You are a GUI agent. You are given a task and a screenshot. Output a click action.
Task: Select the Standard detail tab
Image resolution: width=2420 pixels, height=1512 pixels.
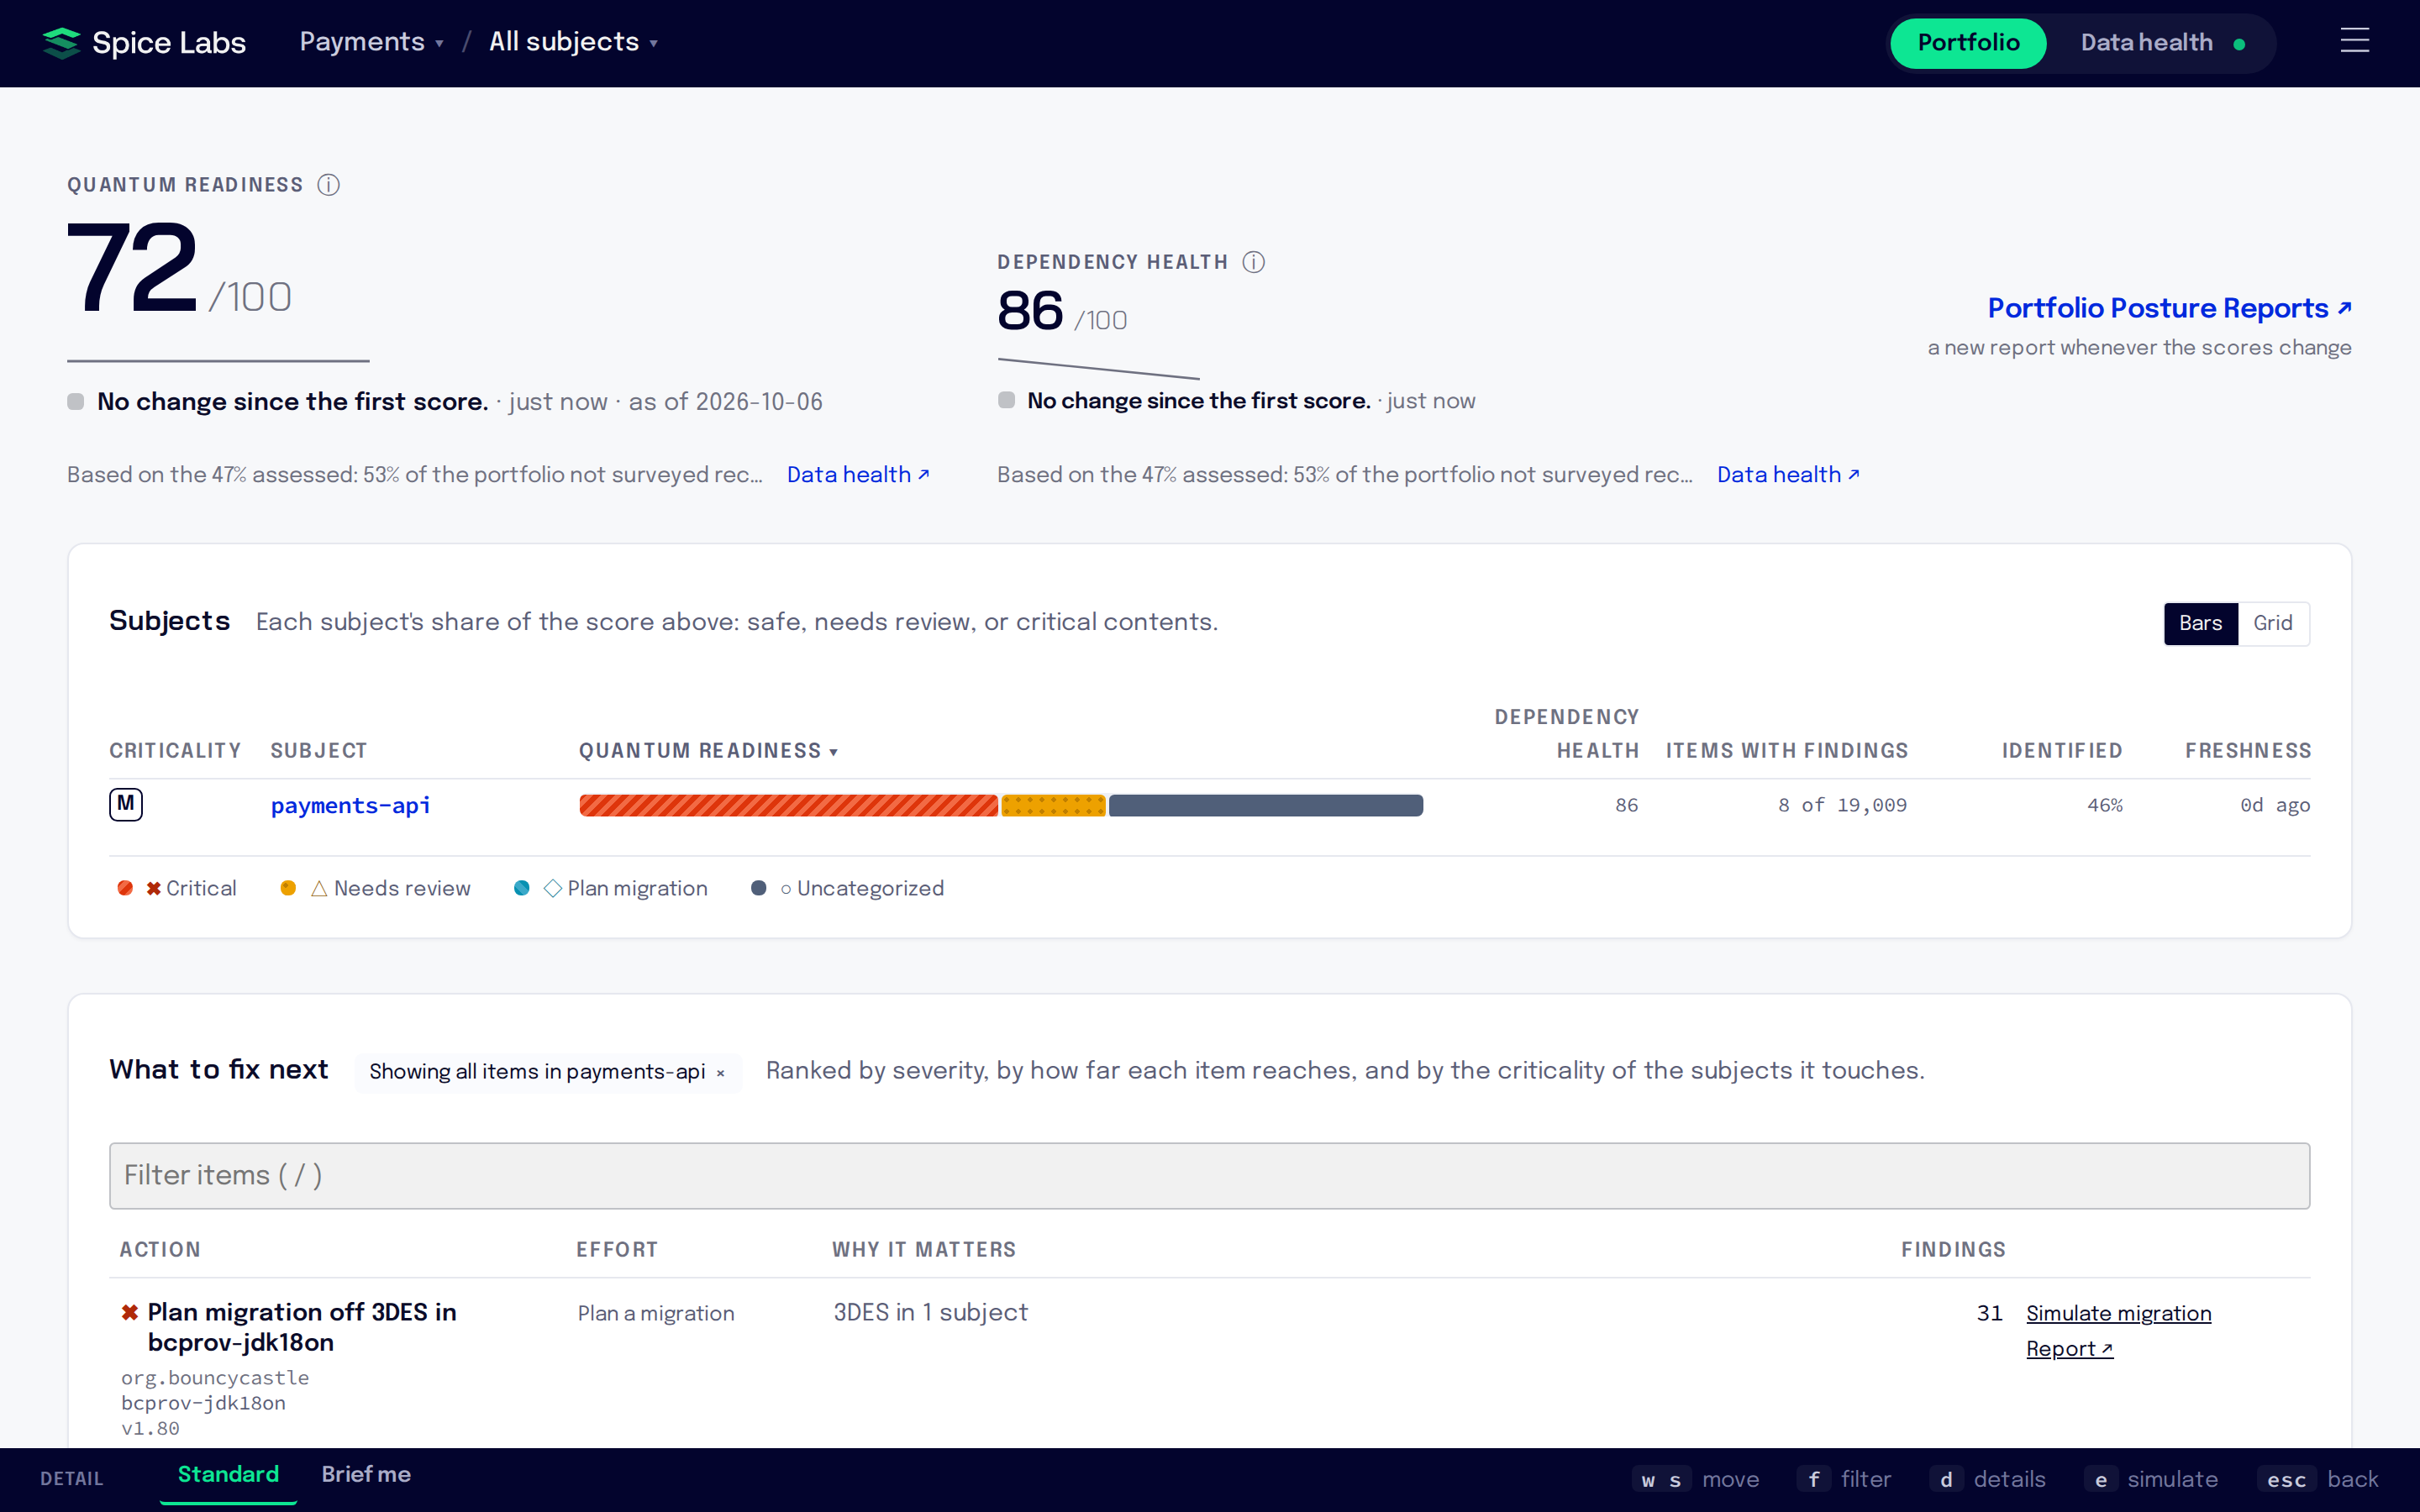coord(228,1475)
